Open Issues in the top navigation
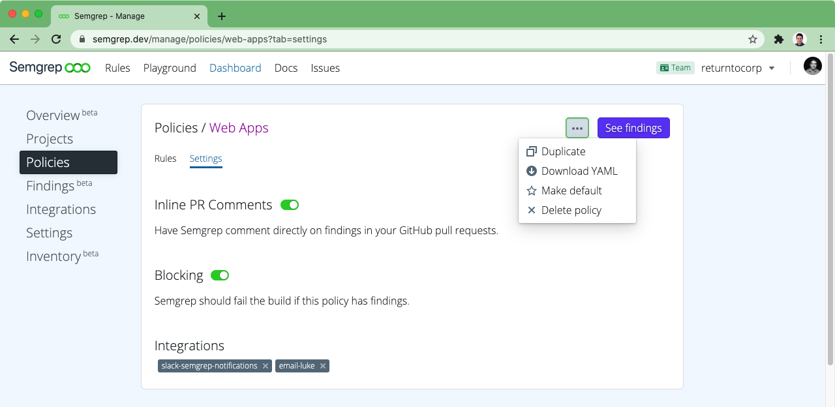 click(x=326, y=68)
